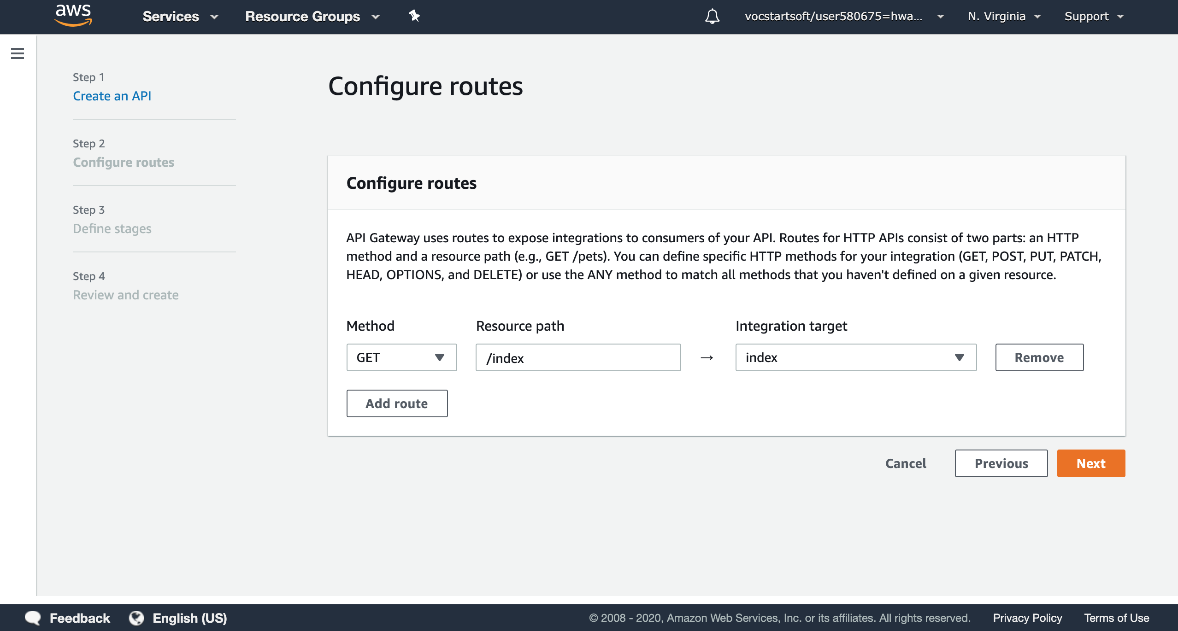Click the /index resource path field

point(578,357)
